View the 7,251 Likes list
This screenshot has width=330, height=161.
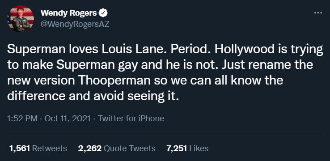click(x=187, y=148)
